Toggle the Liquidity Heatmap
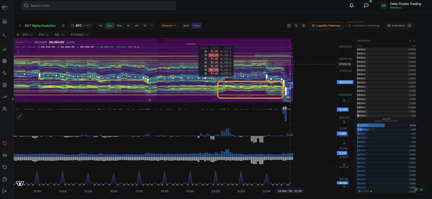Screen dimensions: 432x199 (x=326, y=26)
